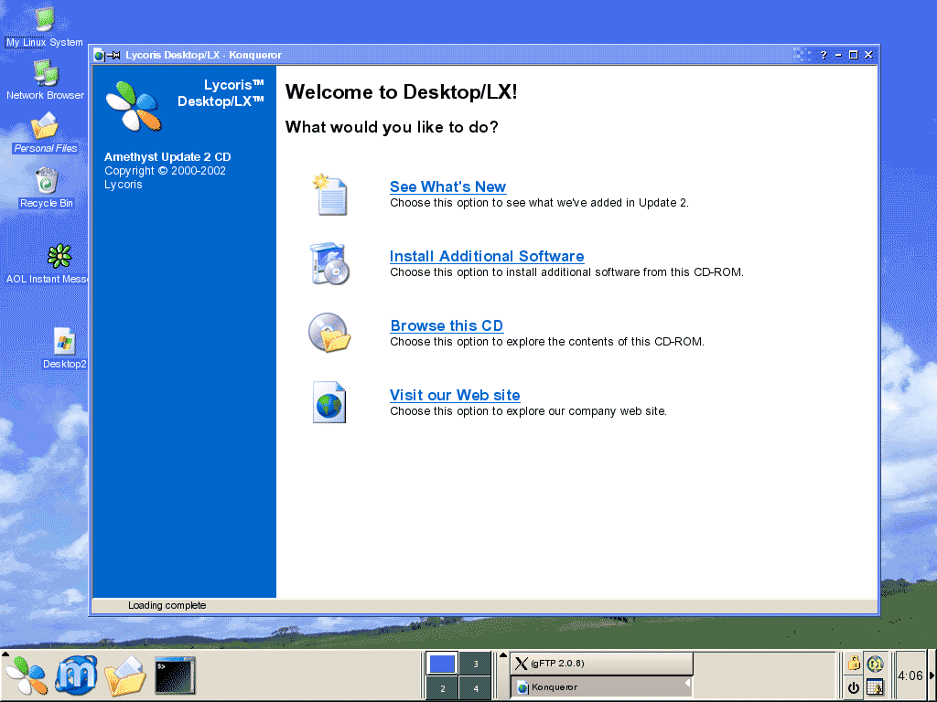Click the logout power icon in tray

(x=853, y=687)
